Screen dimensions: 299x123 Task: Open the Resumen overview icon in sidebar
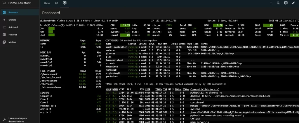[4, 12]
